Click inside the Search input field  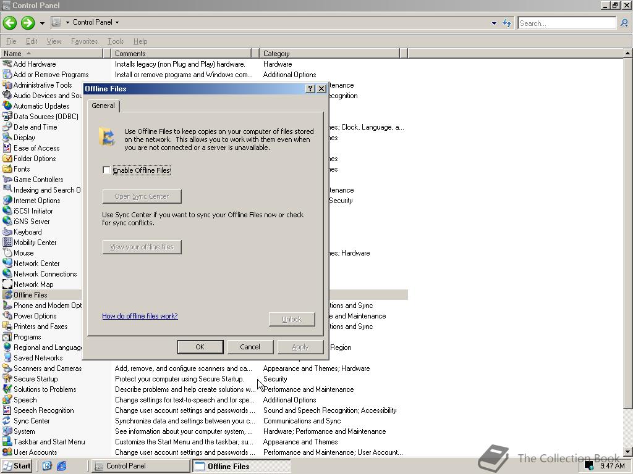pos(567,23)
